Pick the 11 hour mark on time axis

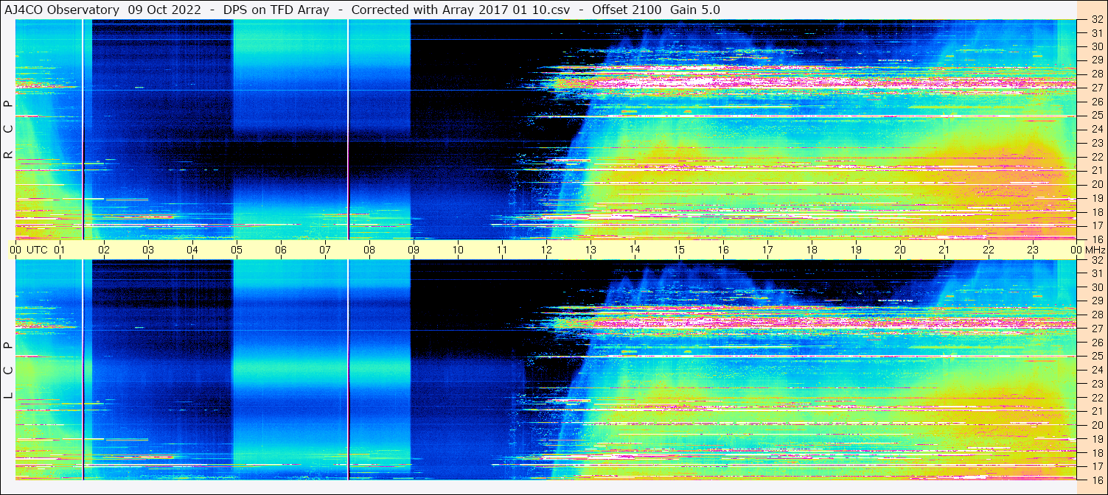502,250
